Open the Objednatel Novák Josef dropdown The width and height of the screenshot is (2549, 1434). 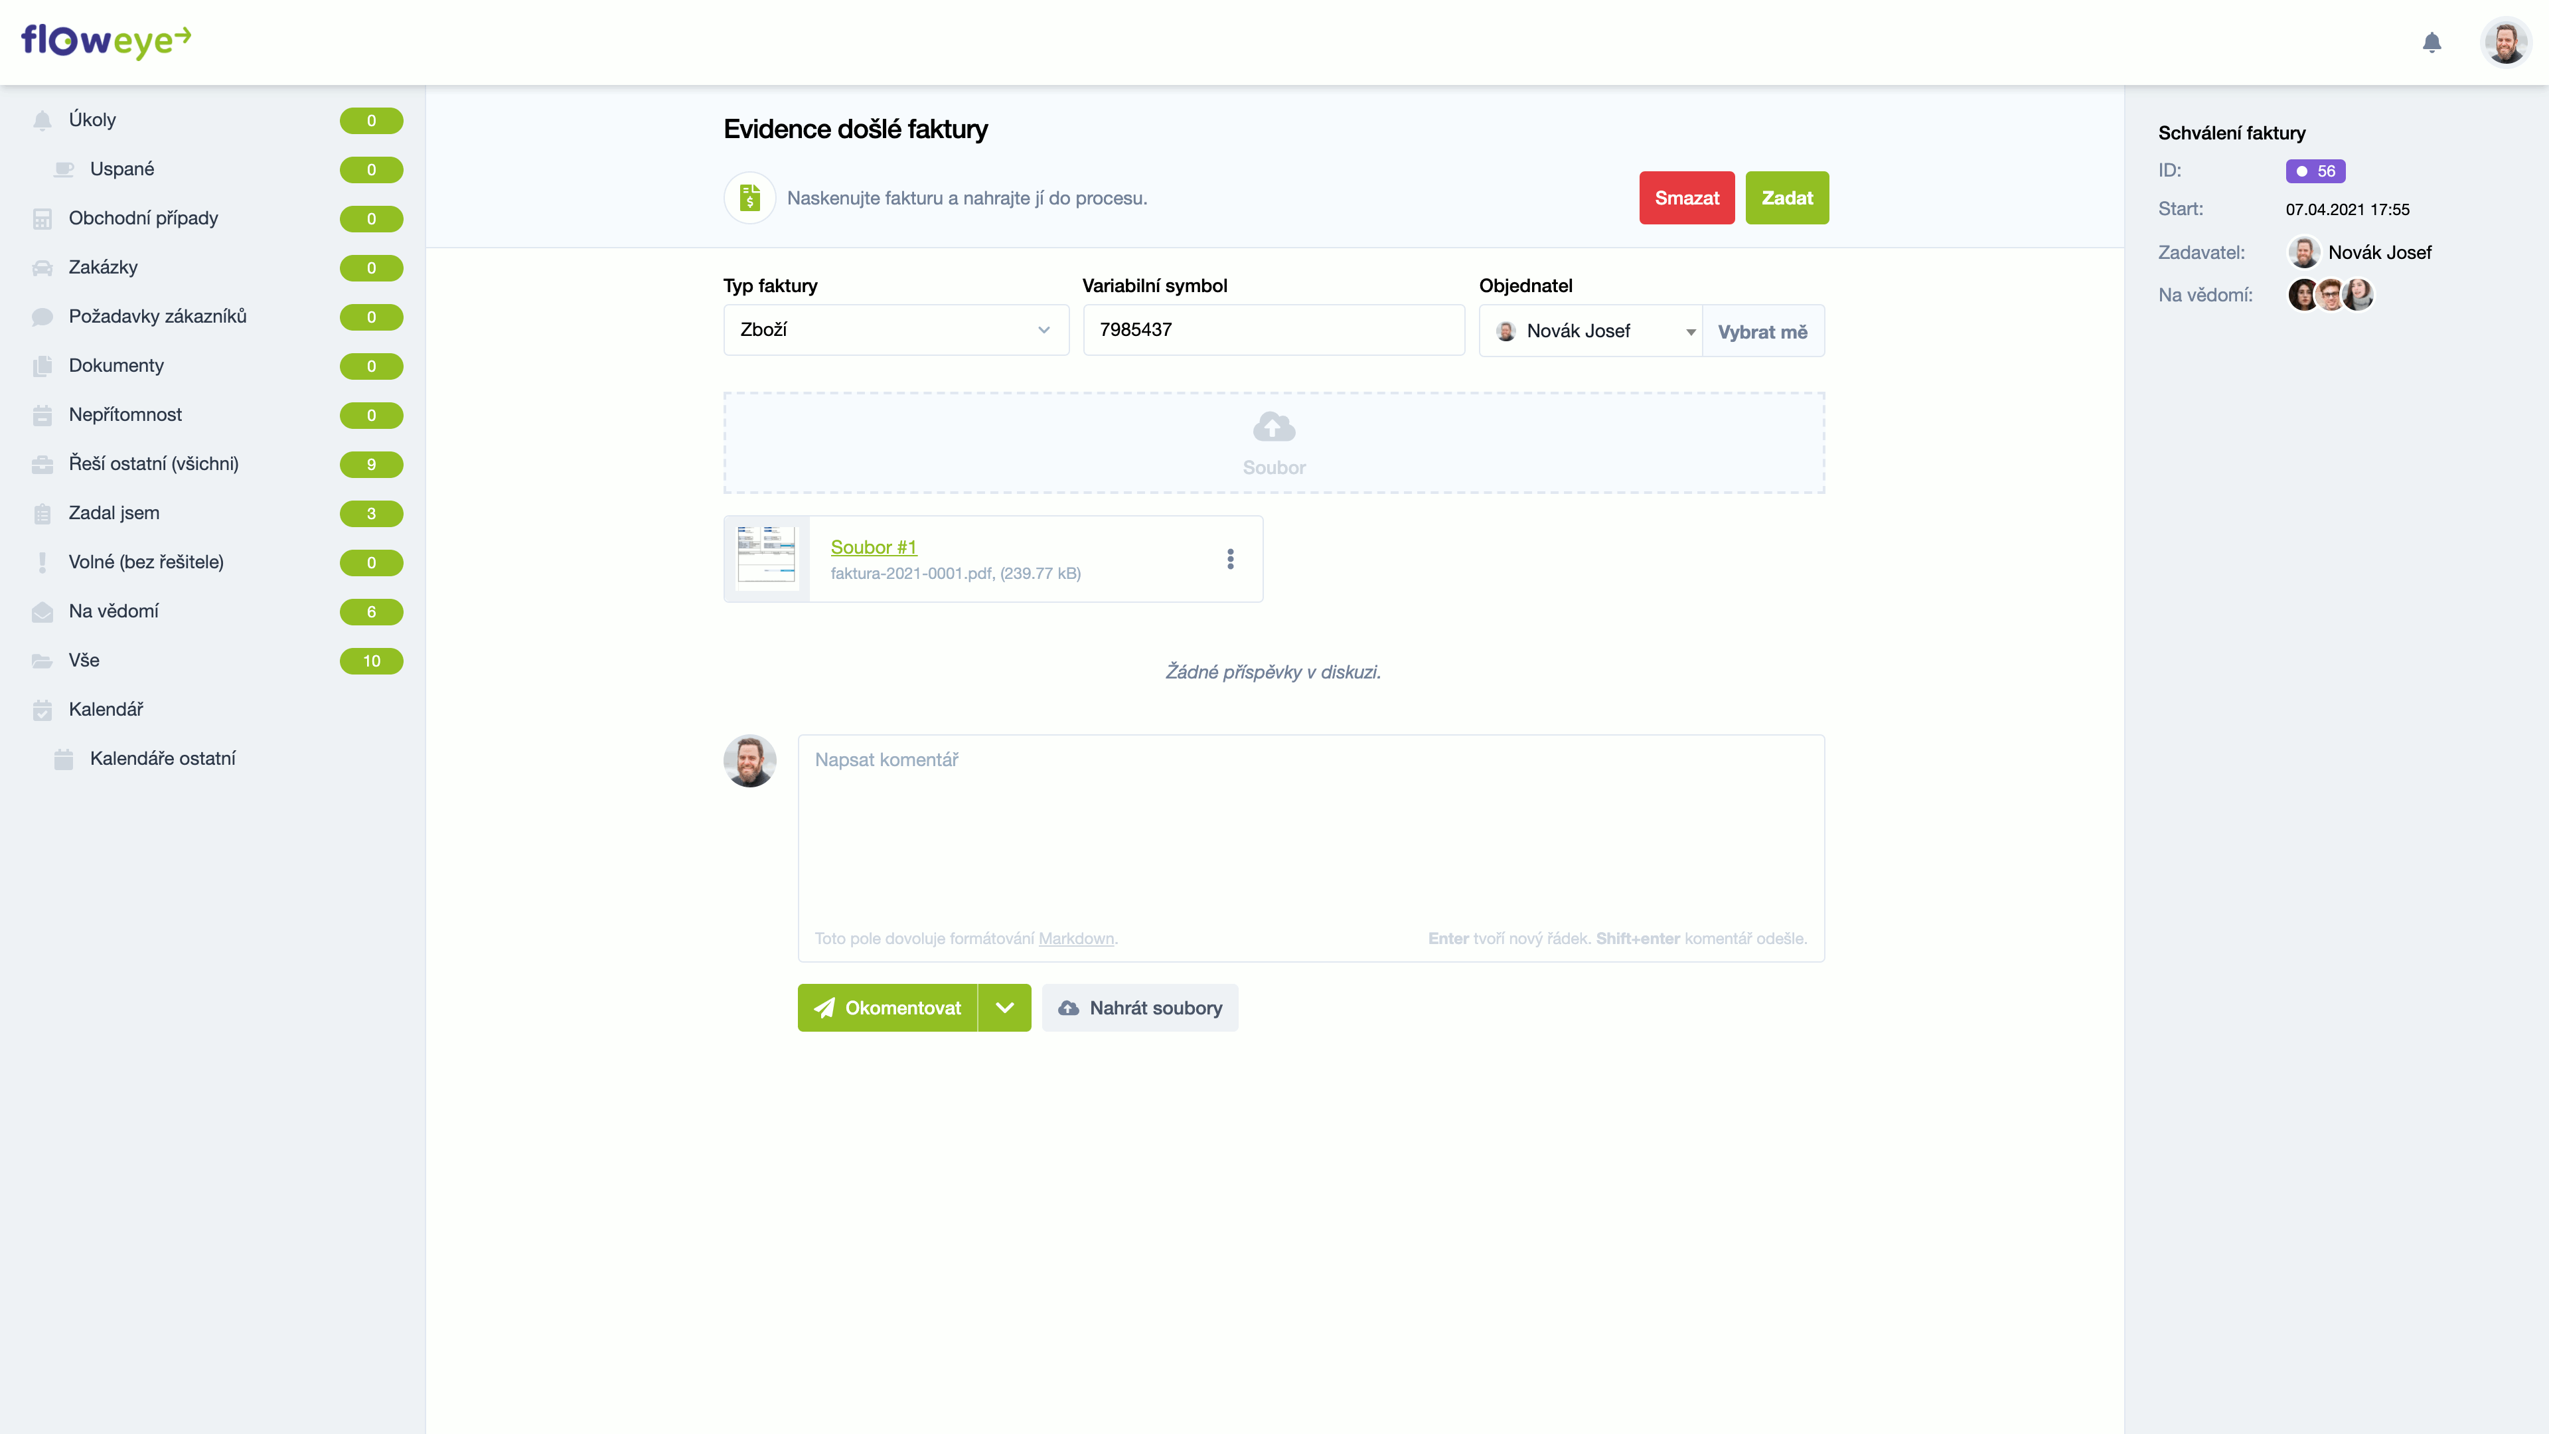point(1590,331)
